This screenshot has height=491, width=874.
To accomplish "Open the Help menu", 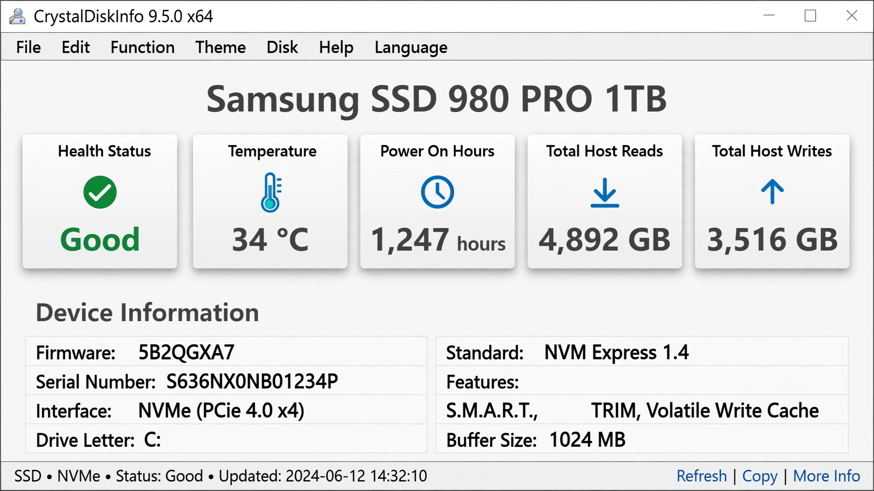I will (336, 47).
